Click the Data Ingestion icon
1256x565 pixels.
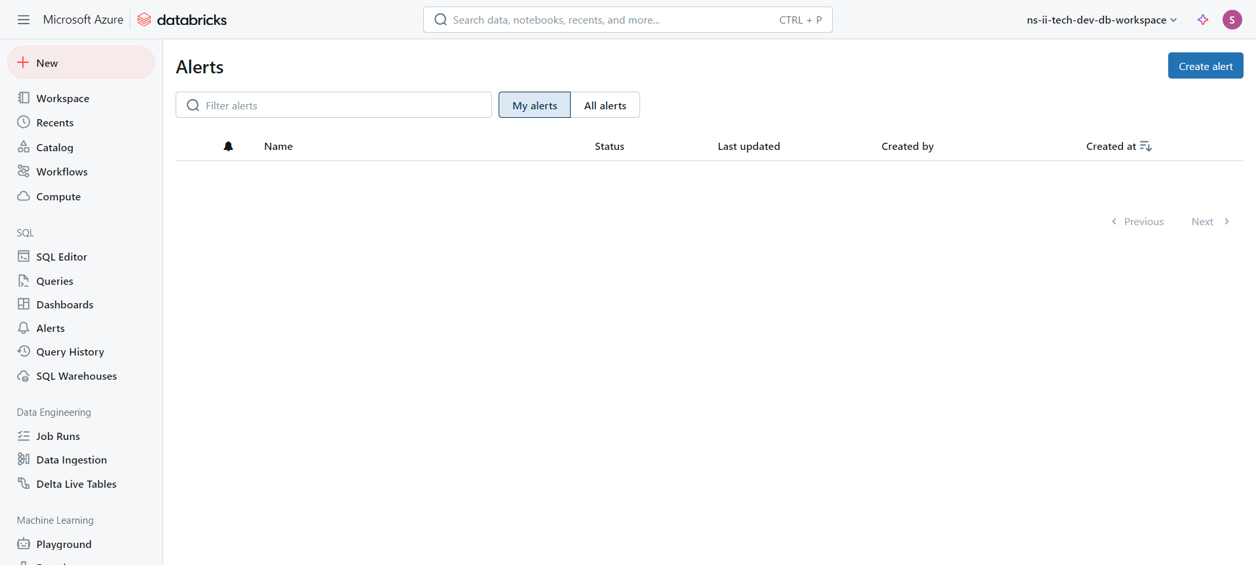[24, 459]
